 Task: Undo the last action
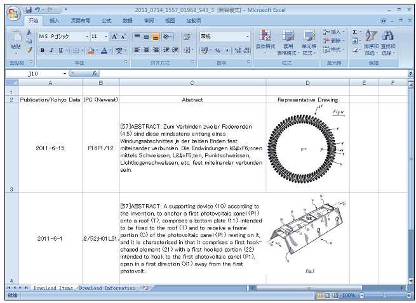(x=37, y=10)
